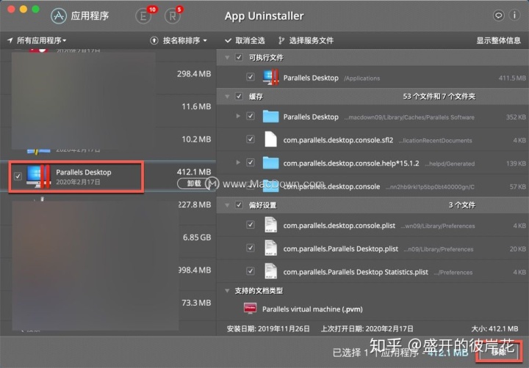The image size is (529, 368).
Task: Expand the Parallels Desktop cache folder
Action: tap(238, 116)
